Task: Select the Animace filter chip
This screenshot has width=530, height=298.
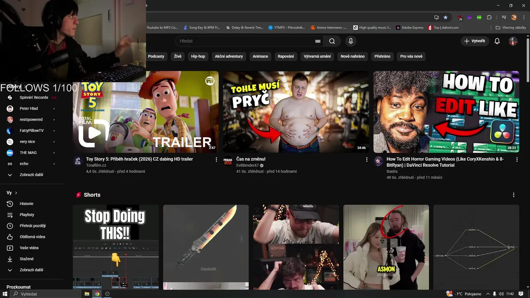Action: point(260,56)
